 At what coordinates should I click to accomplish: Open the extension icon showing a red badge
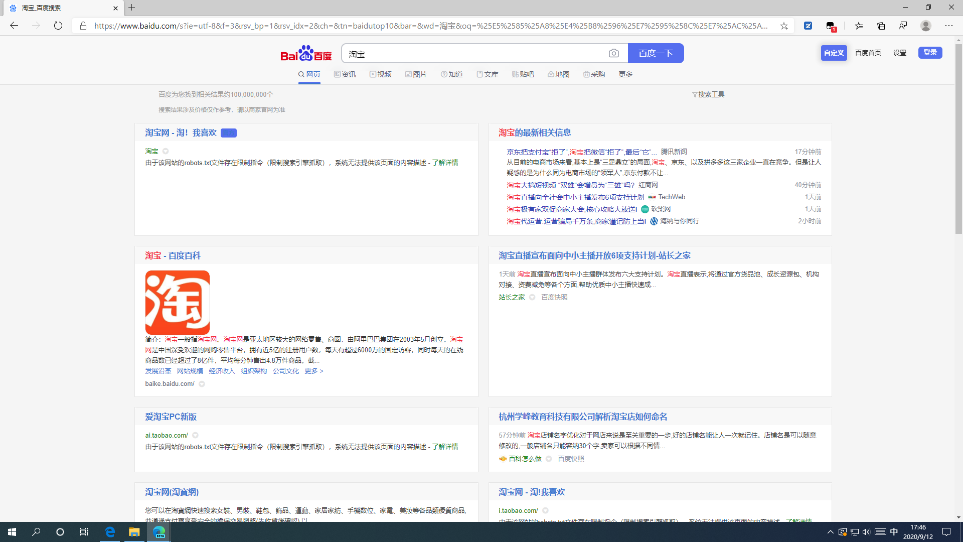point(830,26)
